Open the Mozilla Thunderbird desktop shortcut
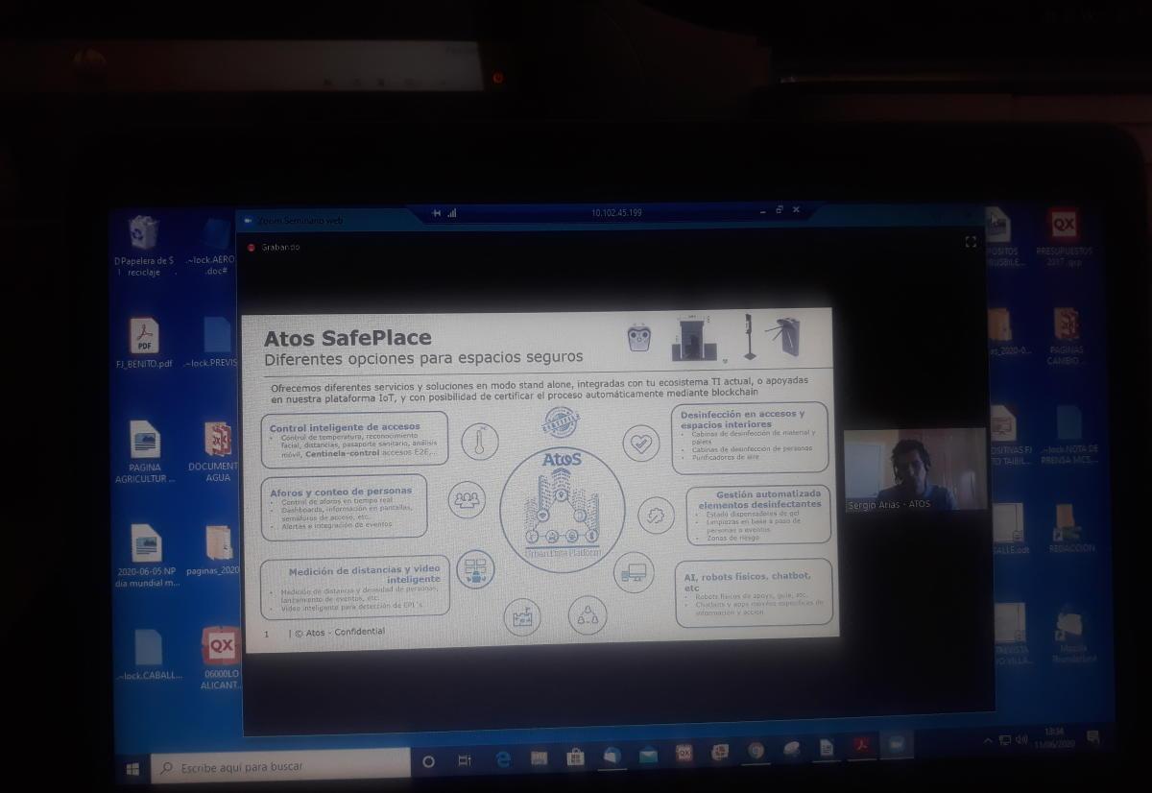Viewport: 1152px width, 793px height. (x=1072, y=636)
